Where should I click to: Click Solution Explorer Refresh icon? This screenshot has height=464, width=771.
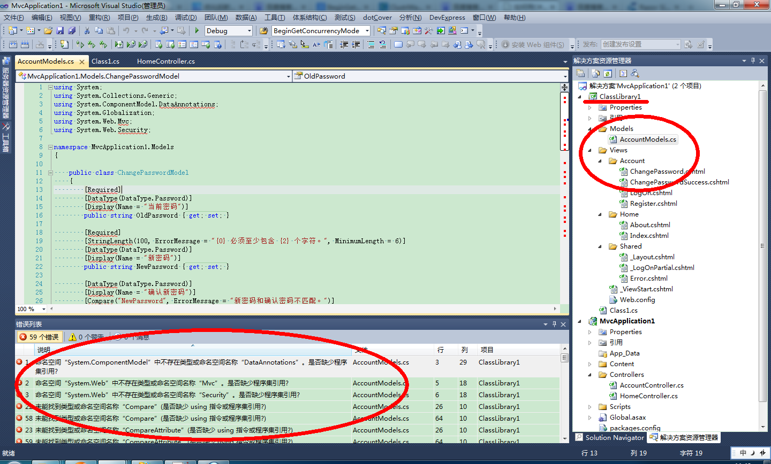[608, 73]
